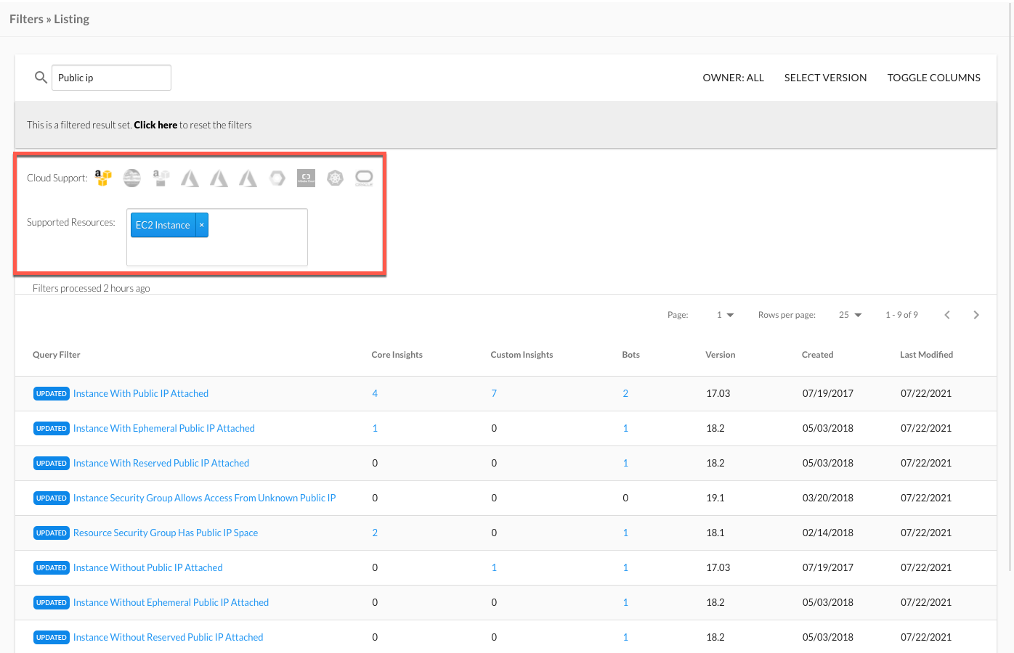Viewport: 1014px width, 653px height.
Task: Sort by Version column header
Action: tap(721, 355)
